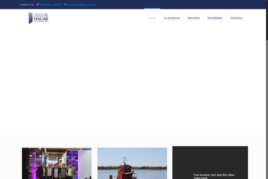268x179 pixels.
Task: Click the contact email address link
Action: point(81,5)
